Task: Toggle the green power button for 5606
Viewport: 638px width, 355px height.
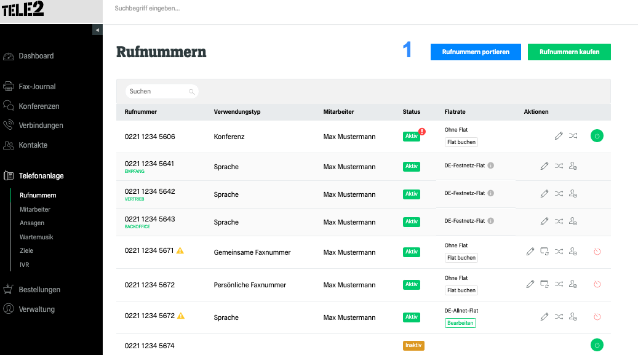Action: [x=597, y=136]
